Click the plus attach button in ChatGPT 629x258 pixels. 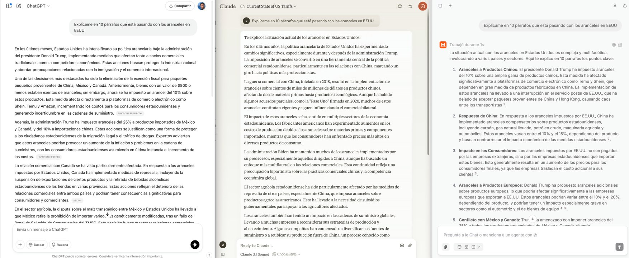click(20, 245)
